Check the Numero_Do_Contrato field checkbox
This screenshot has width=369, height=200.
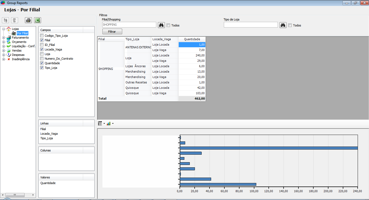click(42, 59)
